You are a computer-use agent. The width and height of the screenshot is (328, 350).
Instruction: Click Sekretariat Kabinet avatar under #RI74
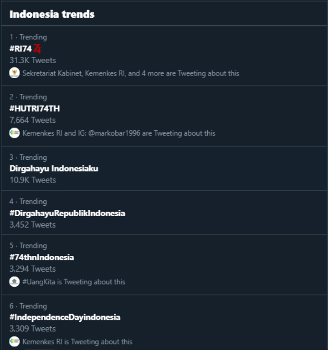coord(15,73)
